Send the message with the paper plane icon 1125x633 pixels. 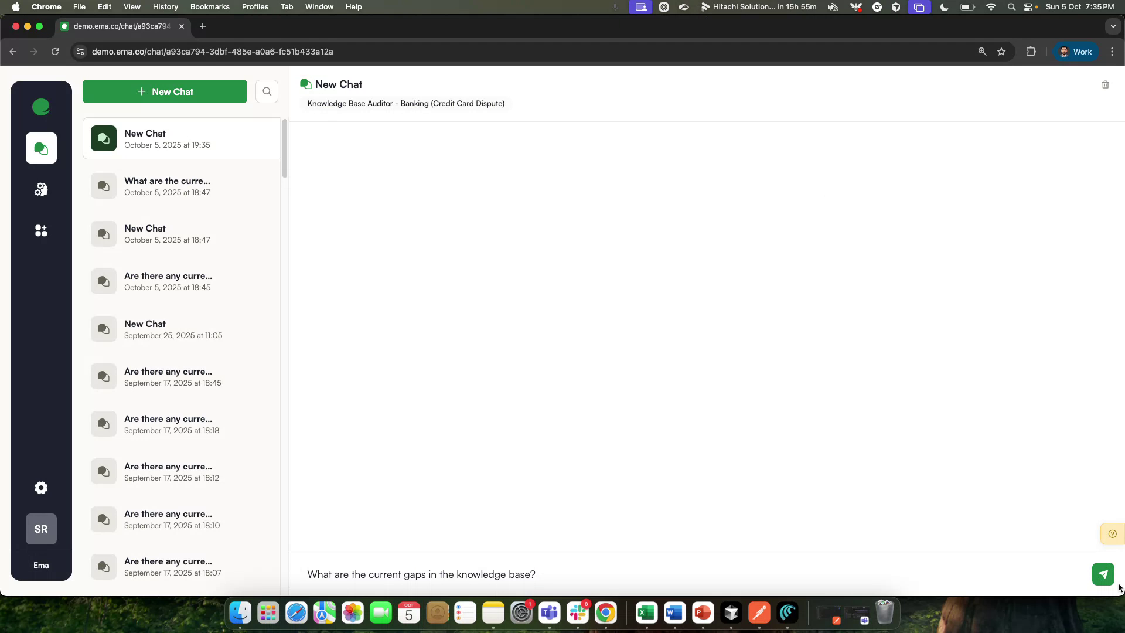tap(1103, 574)
